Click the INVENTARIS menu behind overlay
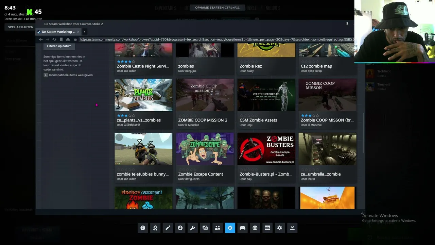The width and height of the screenshot is (435, 245). pos(166,8)
